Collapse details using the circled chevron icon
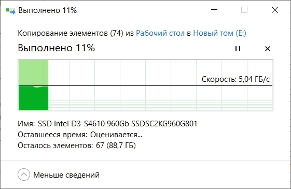 pyautogui.click(x=24, y=175)
